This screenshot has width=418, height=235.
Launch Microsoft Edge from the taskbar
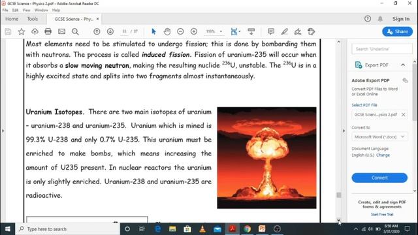pos(158,229)
